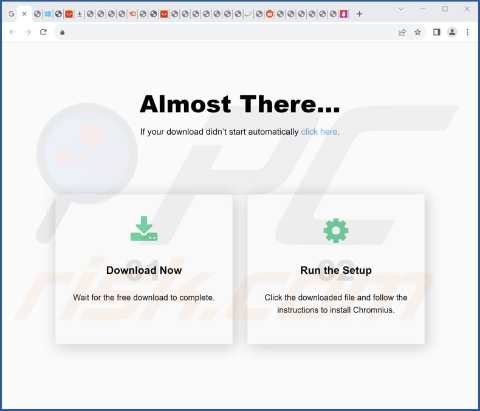480x411 pixels.
Task: Switch to the multicolor swoosh favicon tab
Action: (249, 14)
